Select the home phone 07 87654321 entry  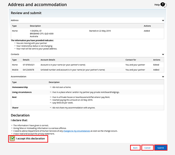(x=29, y=65)
